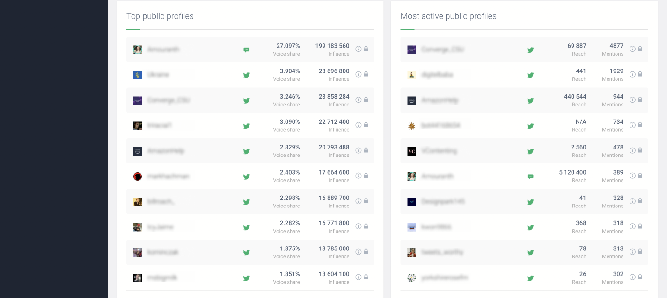Click the info icon beside 13 604 100 influence

pos(359,277)
